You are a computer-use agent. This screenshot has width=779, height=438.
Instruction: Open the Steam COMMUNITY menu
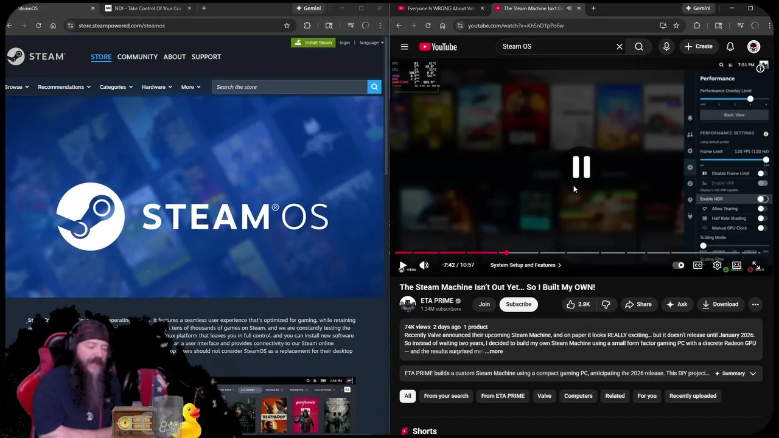pos(138,57)
